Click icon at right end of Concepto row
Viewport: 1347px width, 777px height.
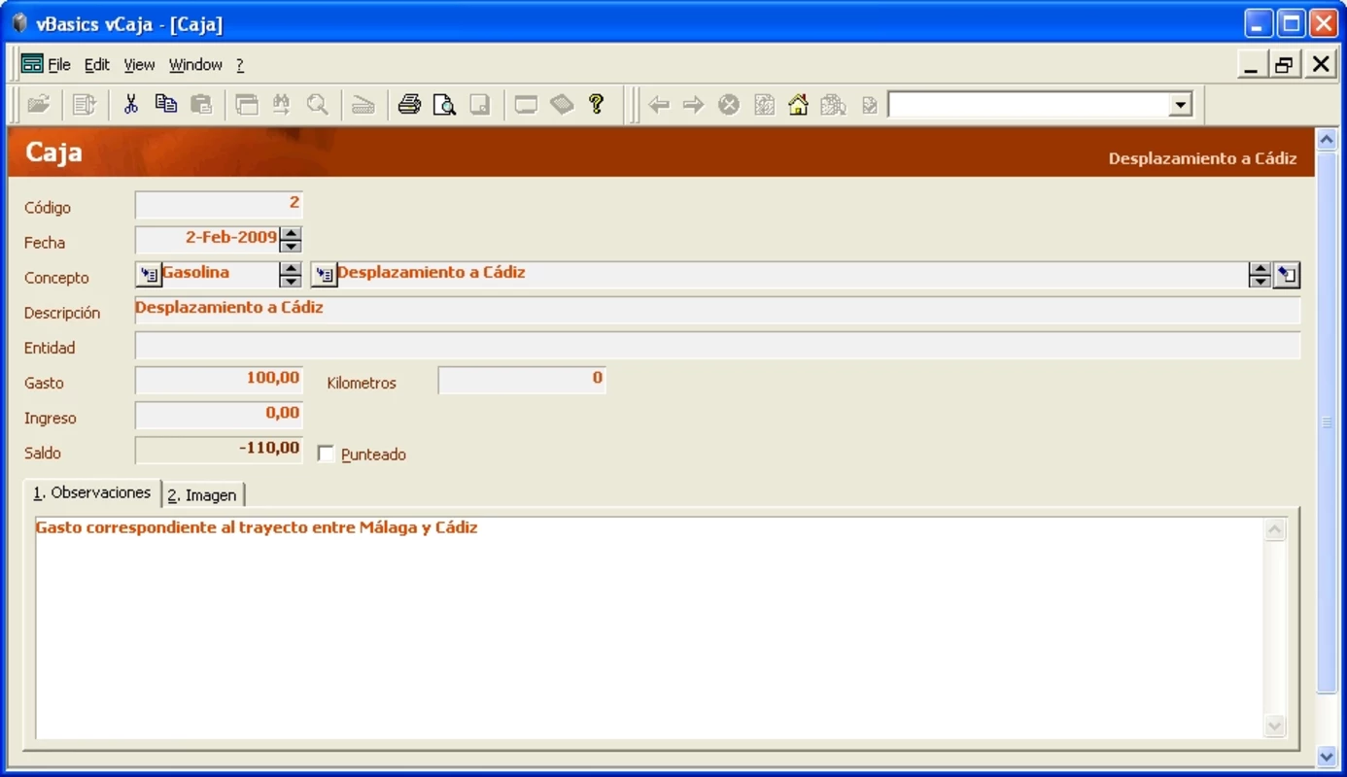pyautogui.click(x=1287, y=276)
